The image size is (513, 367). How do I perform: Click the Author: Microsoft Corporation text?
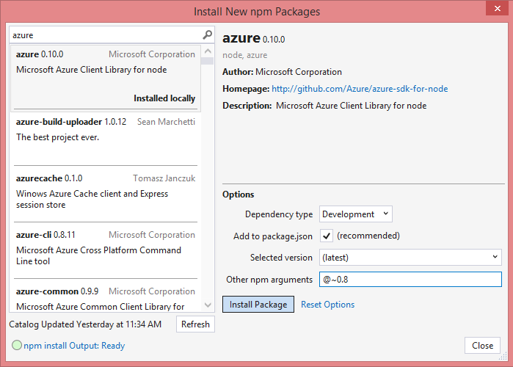[x=282, y=72]
